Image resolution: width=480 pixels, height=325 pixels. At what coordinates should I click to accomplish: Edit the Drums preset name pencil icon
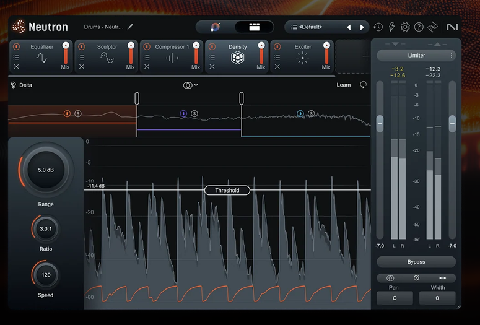tap(131, 27)
